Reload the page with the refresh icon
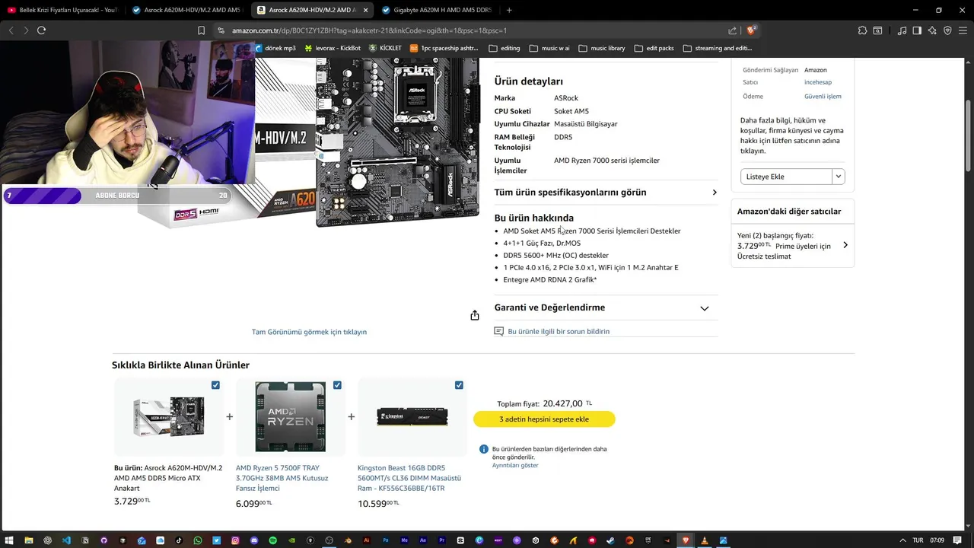Viewport: 974px width, 548px height. pos(41,30)
